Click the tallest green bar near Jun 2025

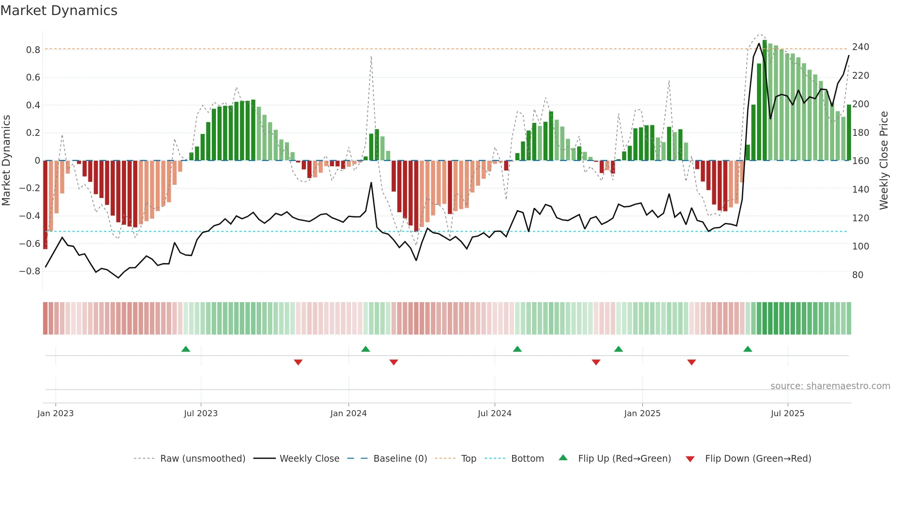pos(765,100)
